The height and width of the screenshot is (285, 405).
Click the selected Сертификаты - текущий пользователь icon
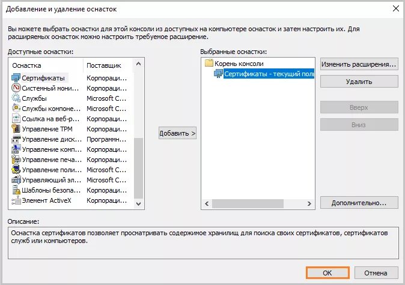(x=218, y=74)
